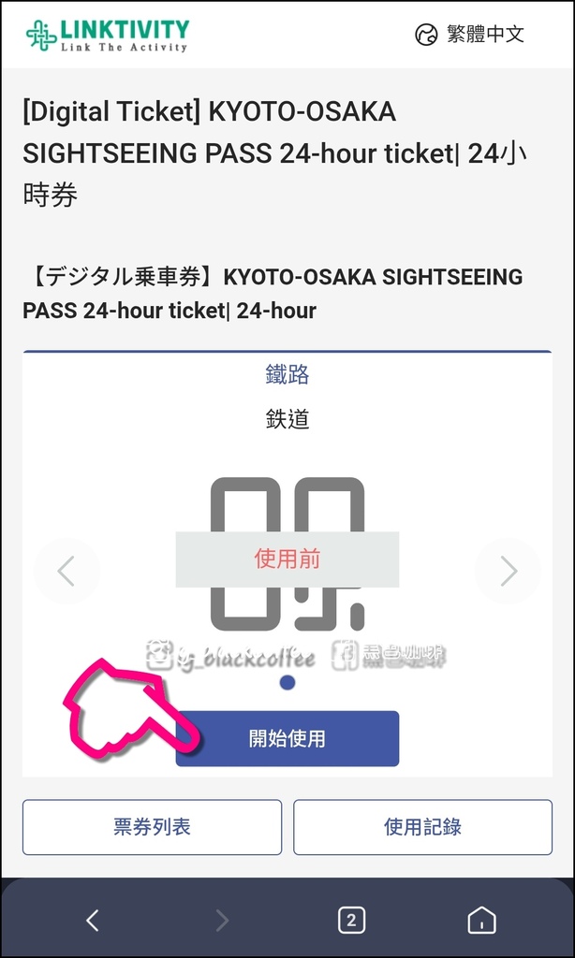Viewport: 575px width, 958px height.
Task: Tap the Link The Activity tagline
Action: click(x=124, y=47)
